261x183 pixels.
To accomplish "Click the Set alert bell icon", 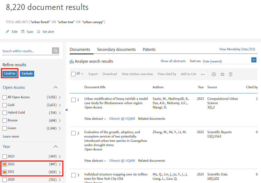I will (x=38, y=32).
